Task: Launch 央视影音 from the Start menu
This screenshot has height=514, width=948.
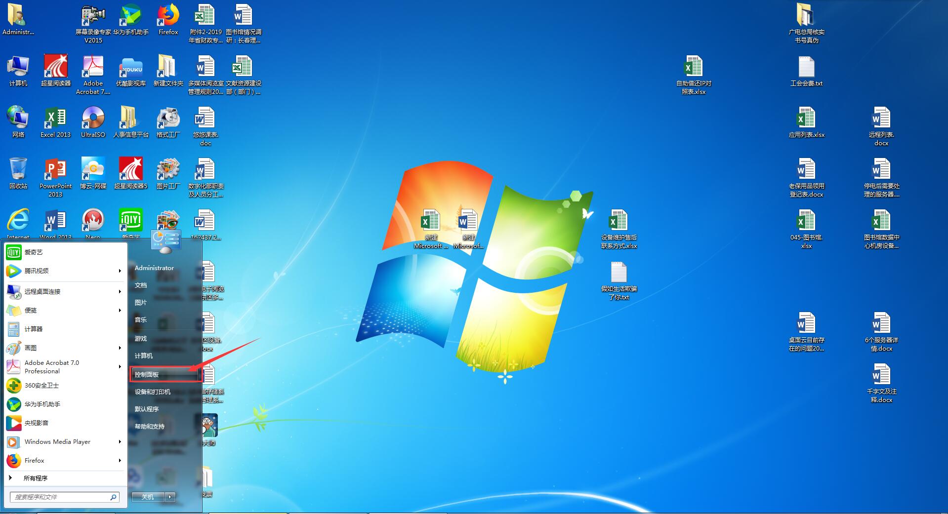Action: [64, 423]
